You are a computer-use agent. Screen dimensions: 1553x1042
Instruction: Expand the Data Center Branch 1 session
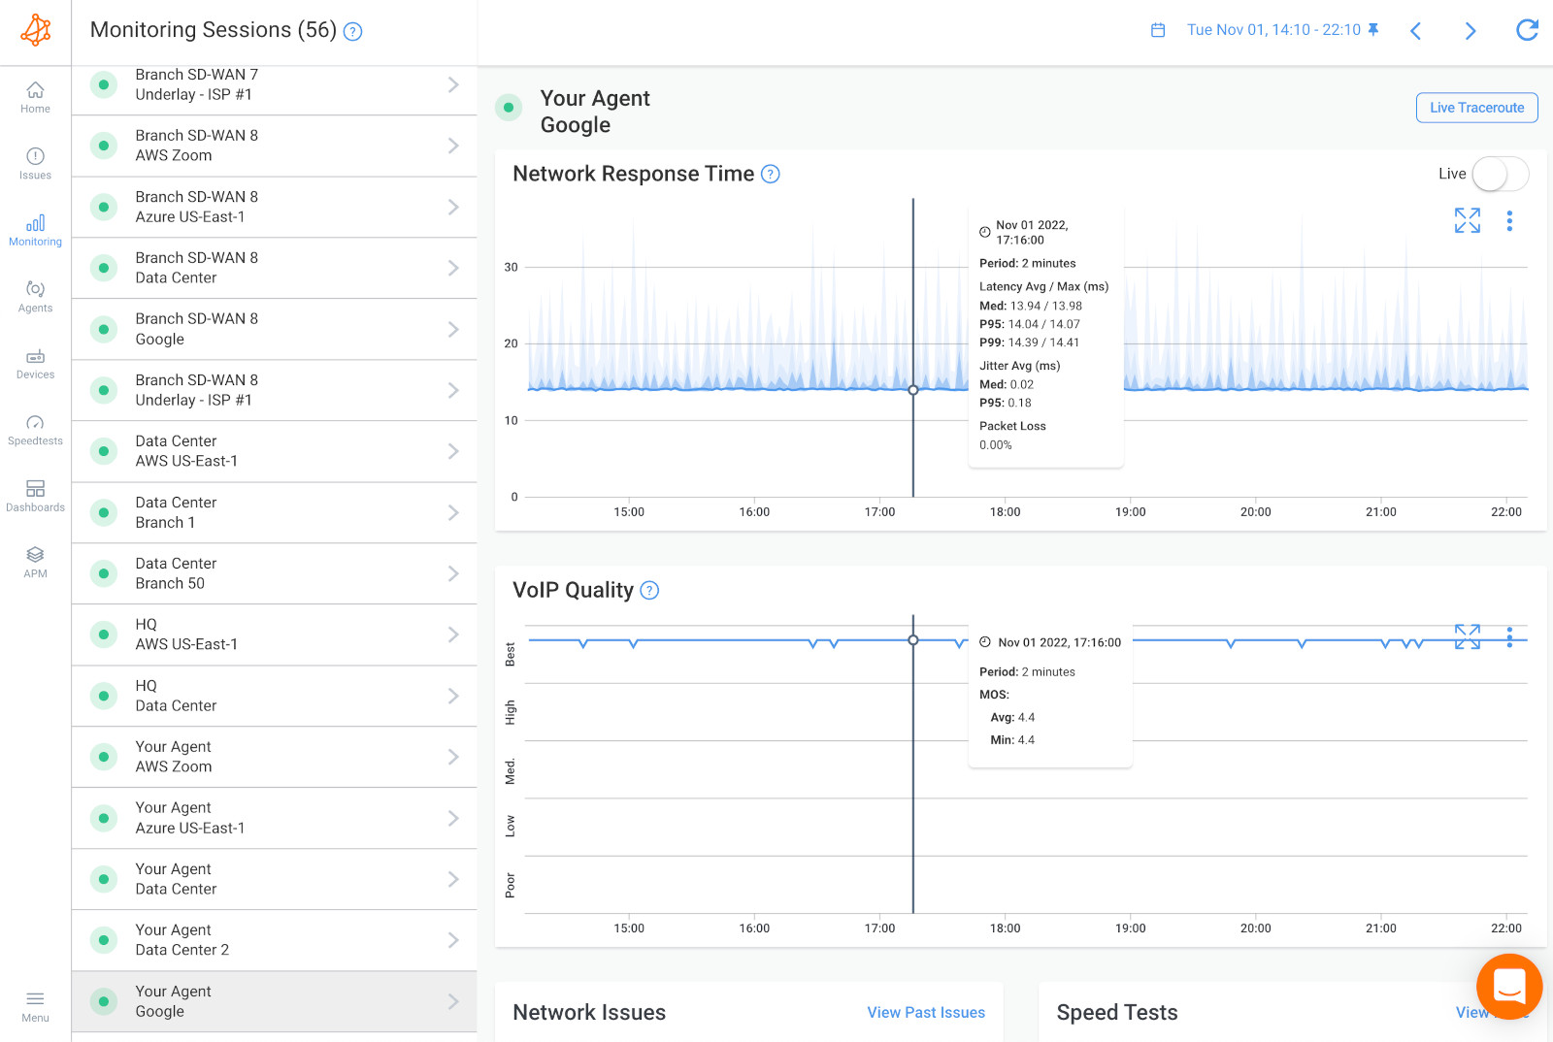pos(452,512)
